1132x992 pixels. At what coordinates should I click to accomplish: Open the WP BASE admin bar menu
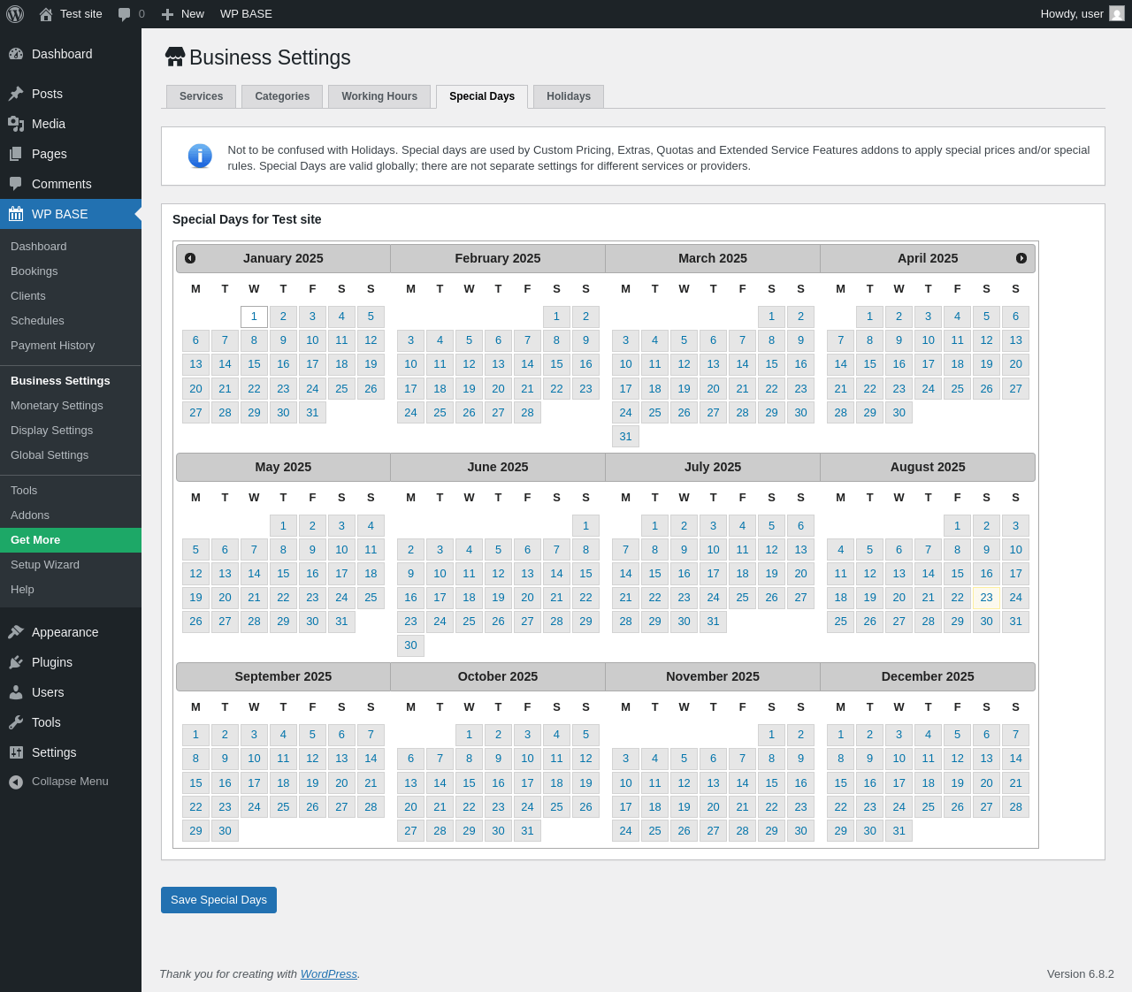(246, 14)
